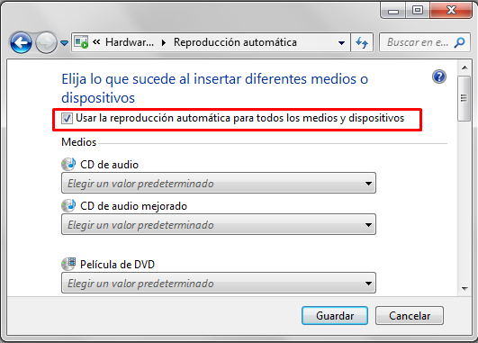Open the address bar history dropdown arrow
Screen dimensions: 478x343
[x=341, y=43]
